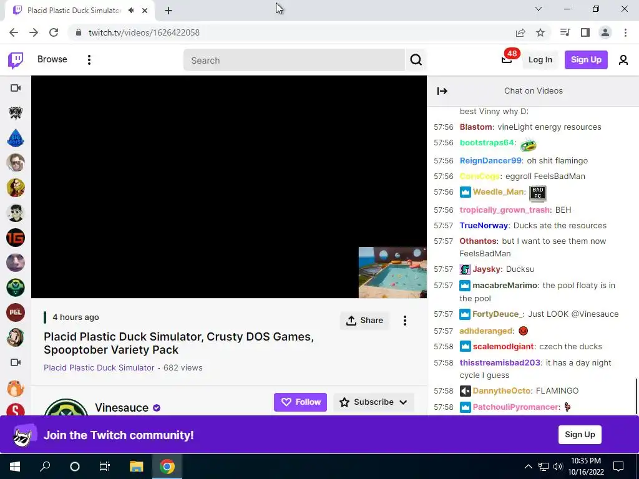Click the taskbar volume icon
Screen dimensions: 639x479
(557, 467)
